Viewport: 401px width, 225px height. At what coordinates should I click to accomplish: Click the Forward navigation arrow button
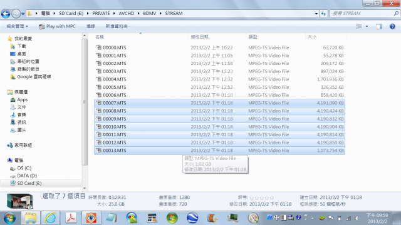point(16,14)
